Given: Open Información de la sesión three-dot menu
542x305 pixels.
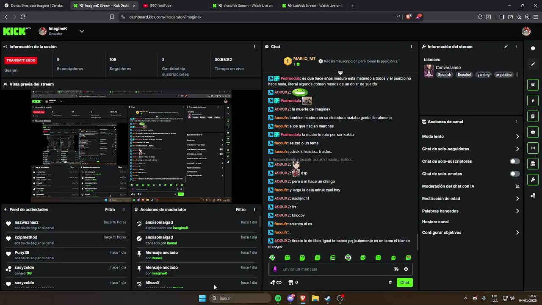Looking at the screenshot, I should tap(254, 47).
